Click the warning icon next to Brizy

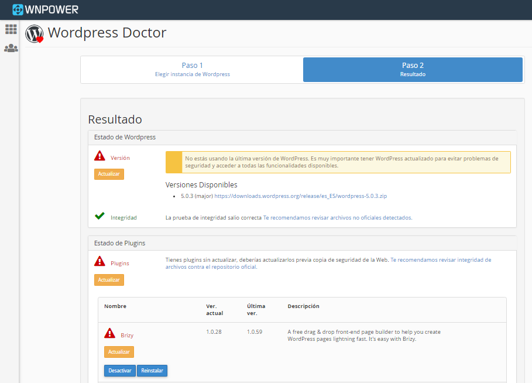point(109,333)
